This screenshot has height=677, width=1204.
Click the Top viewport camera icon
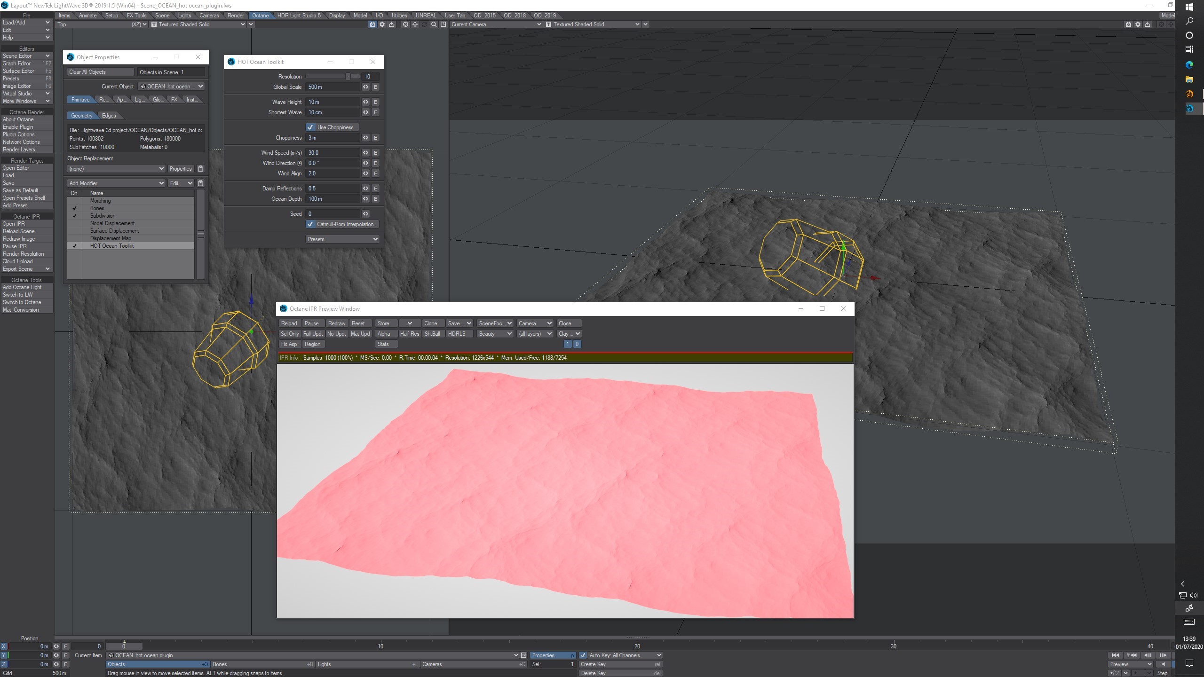[372, 24]
